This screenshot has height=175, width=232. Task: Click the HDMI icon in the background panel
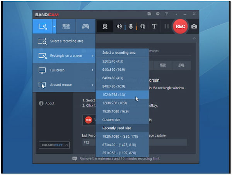click(163, 65)
